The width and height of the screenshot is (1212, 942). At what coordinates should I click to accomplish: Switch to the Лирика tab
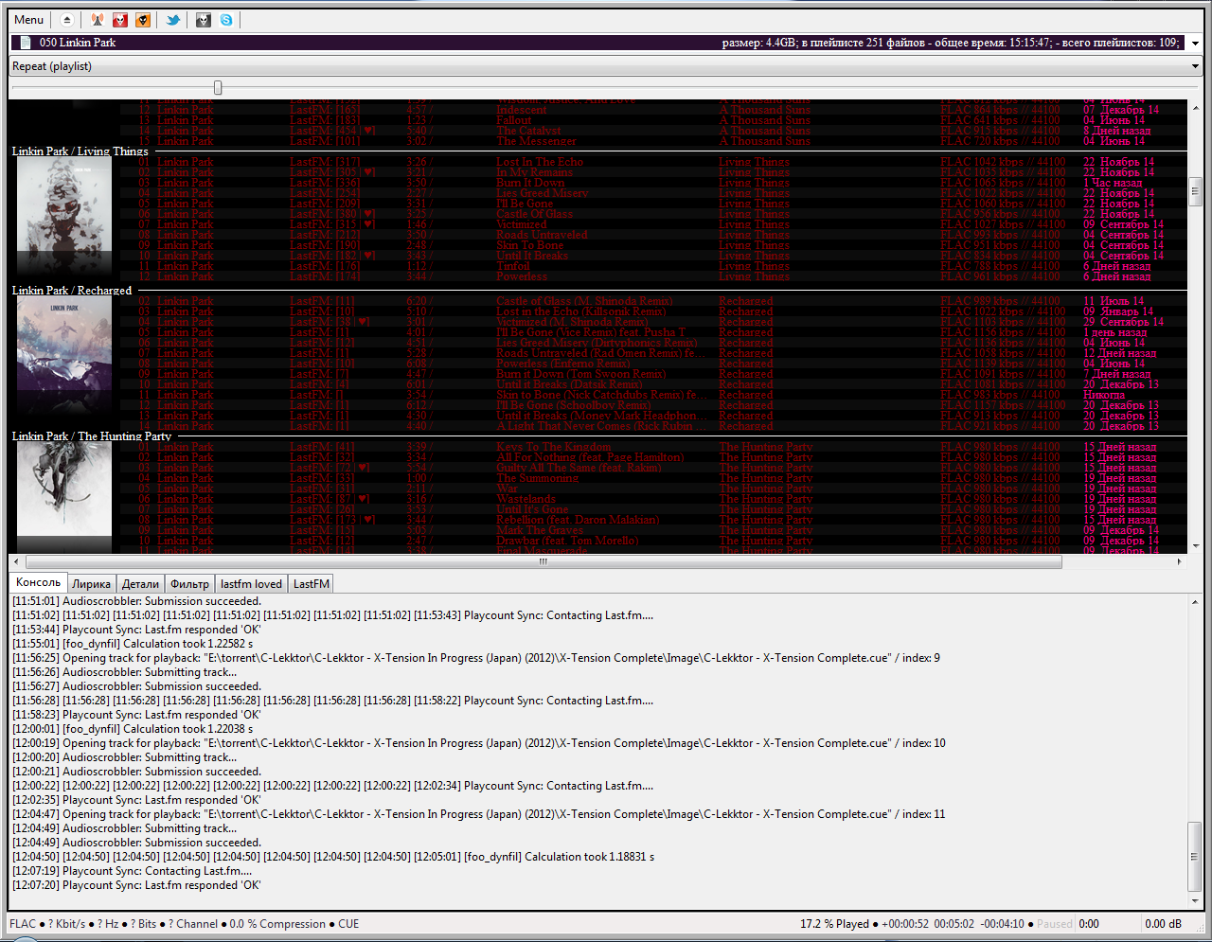tap(91, 584)
